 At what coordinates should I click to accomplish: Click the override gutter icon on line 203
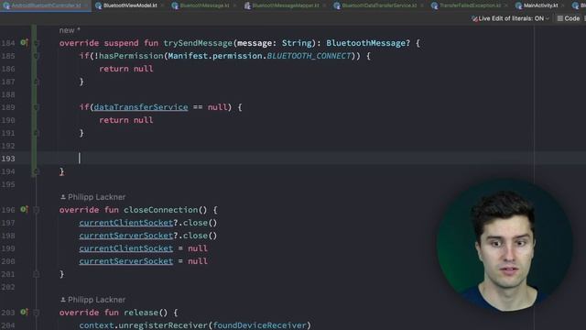pos(24,312)
